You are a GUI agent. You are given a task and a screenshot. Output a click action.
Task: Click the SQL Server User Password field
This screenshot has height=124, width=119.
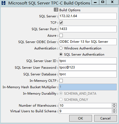pyautogui.click(x=88, y=67)
